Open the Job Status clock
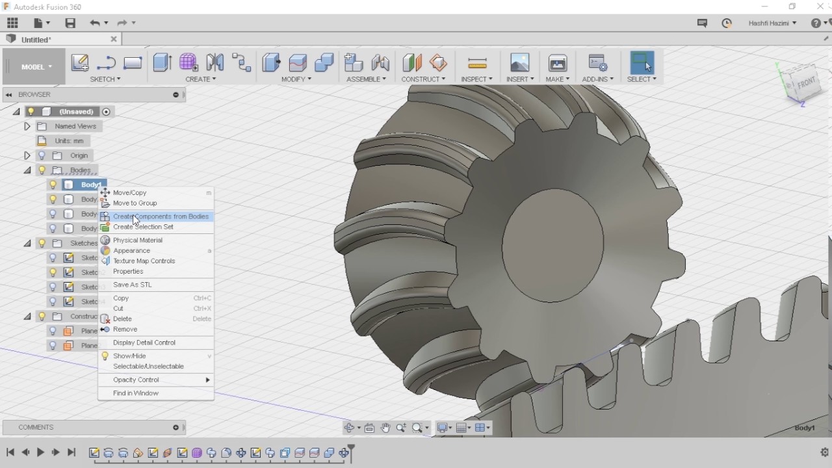Image resolution: width=832 pixels, height=468 pixels. click(727, 23)
